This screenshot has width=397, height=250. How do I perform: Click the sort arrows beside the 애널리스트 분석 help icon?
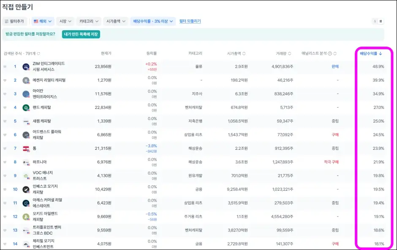click(335, 53)
